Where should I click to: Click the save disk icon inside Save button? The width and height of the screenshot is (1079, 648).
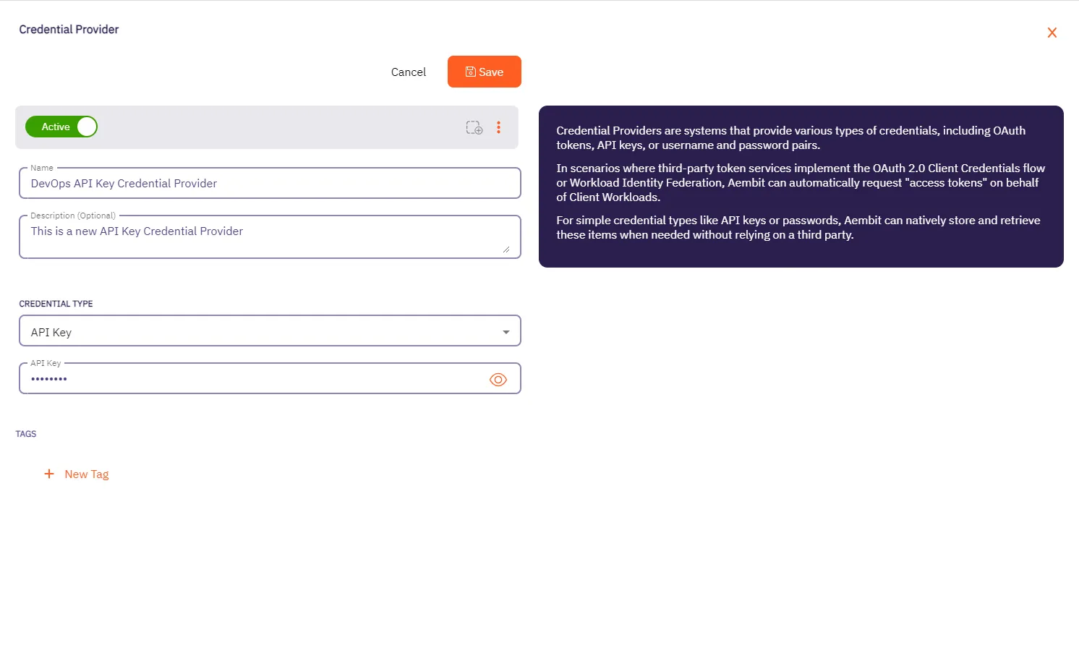click(469, 72)
